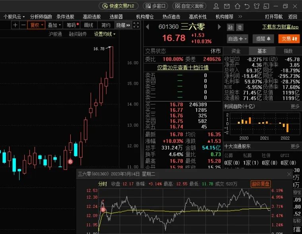Switch to the 基本 tab
The image size is (302, 234).
(262, 51)
